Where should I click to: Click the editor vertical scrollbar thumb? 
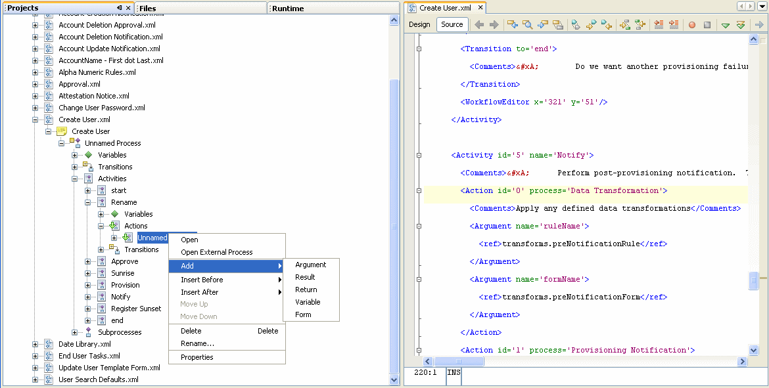coord(754,281)
